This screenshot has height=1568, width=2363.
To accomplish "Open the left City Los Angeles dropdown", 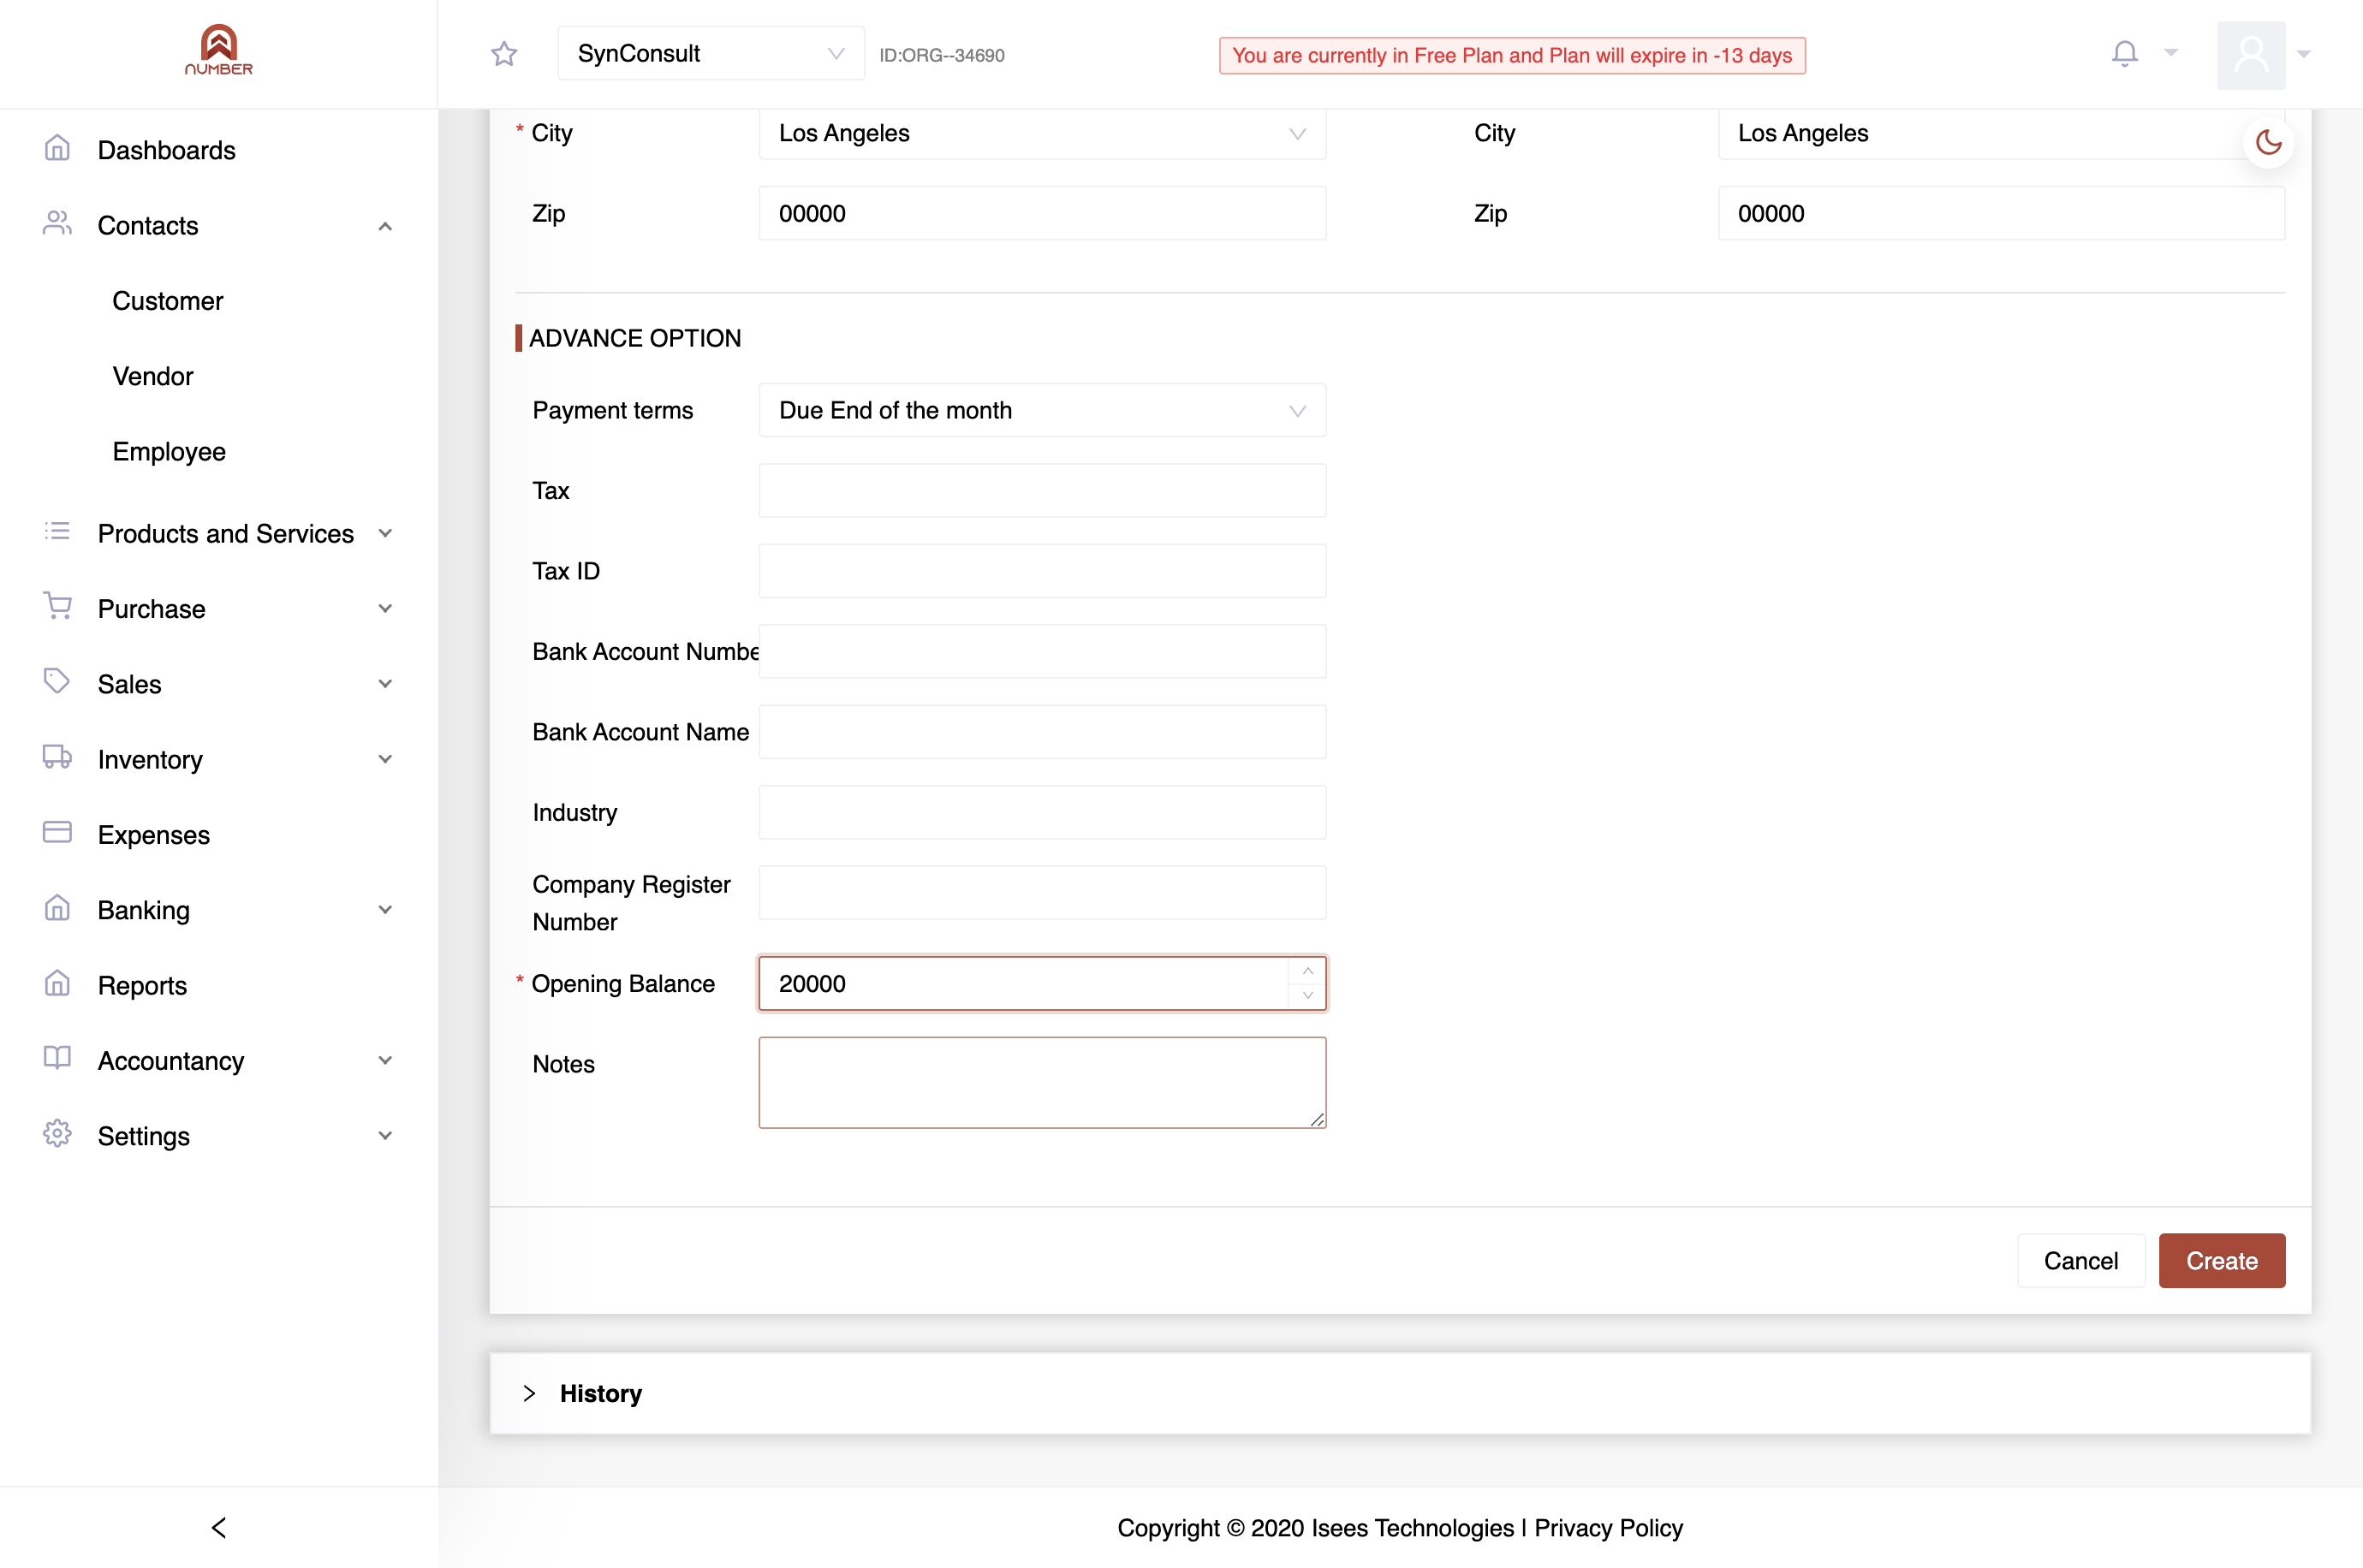I will click(x=1042, y=133).
